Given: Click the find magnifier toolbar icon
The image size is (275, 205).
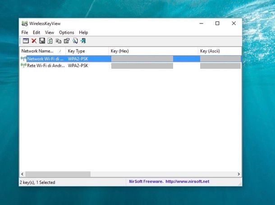Looking at the screenshot, I should coord(75,41).
